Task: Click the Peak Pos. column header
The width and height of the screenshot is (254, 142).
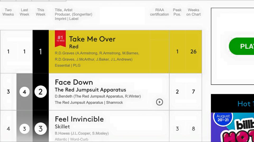Action: tap(177, 12)
